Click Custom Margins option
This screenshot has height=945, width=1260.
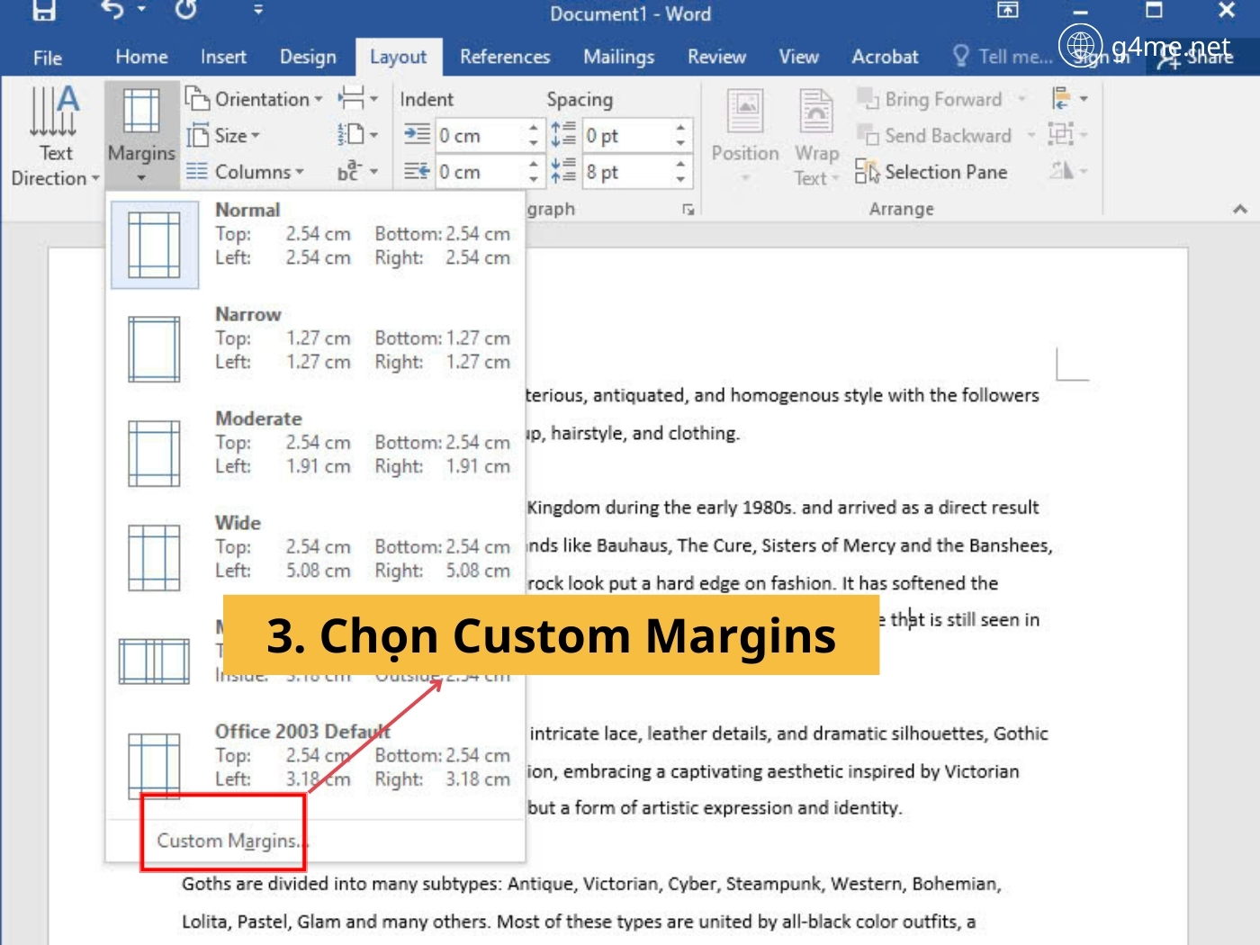pyautogui.click(x=232, y=841)
